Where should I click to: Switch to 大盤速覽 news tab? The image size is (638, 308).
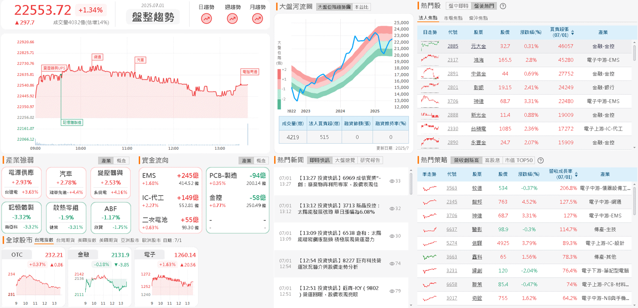tap(345, 160)
